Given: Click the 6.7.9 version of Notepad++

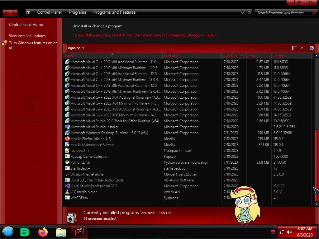Looking at the screenshot, I should [x=277, y=150].
